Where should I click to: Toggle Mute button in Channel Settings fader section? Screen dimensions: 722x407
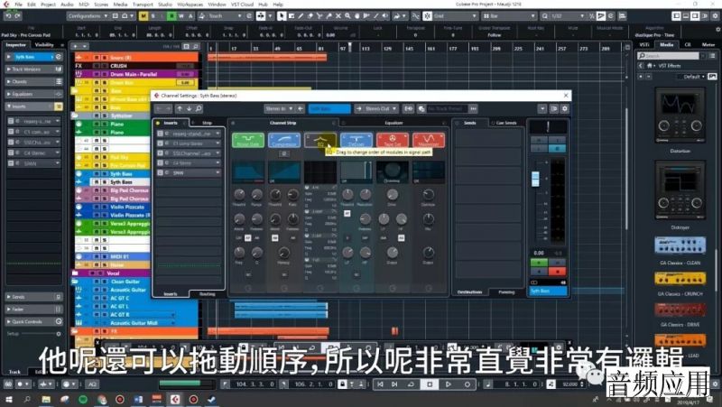(x=539, y=140)
